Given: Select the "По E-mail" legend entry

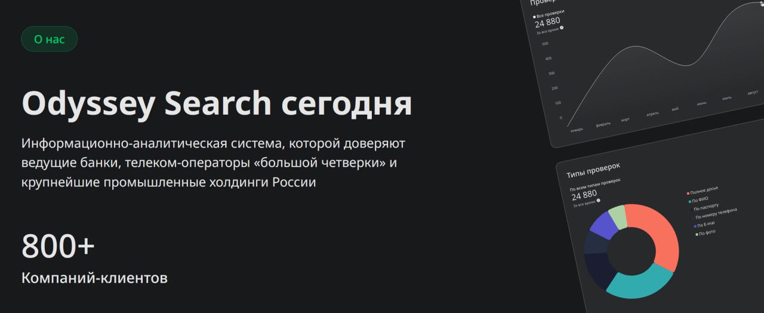Looking at the screenshot, I should click(704, 225).
